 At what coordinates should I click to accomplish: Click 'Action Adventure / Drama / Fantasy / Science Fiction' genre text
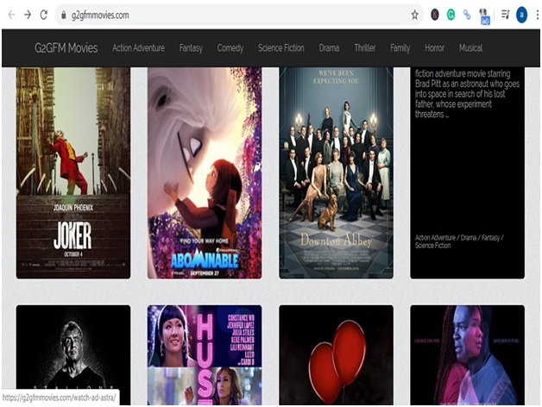pos(459,241)
